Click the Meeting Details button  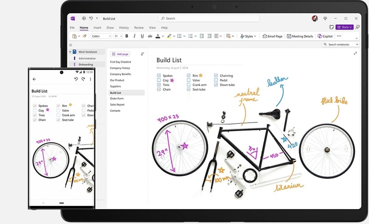coord(300,36)
